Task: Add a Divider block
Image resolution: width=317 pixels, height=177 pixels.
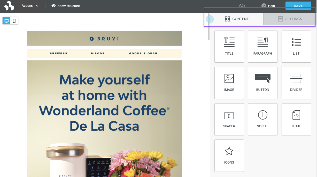Action: (x=296, y=83)
